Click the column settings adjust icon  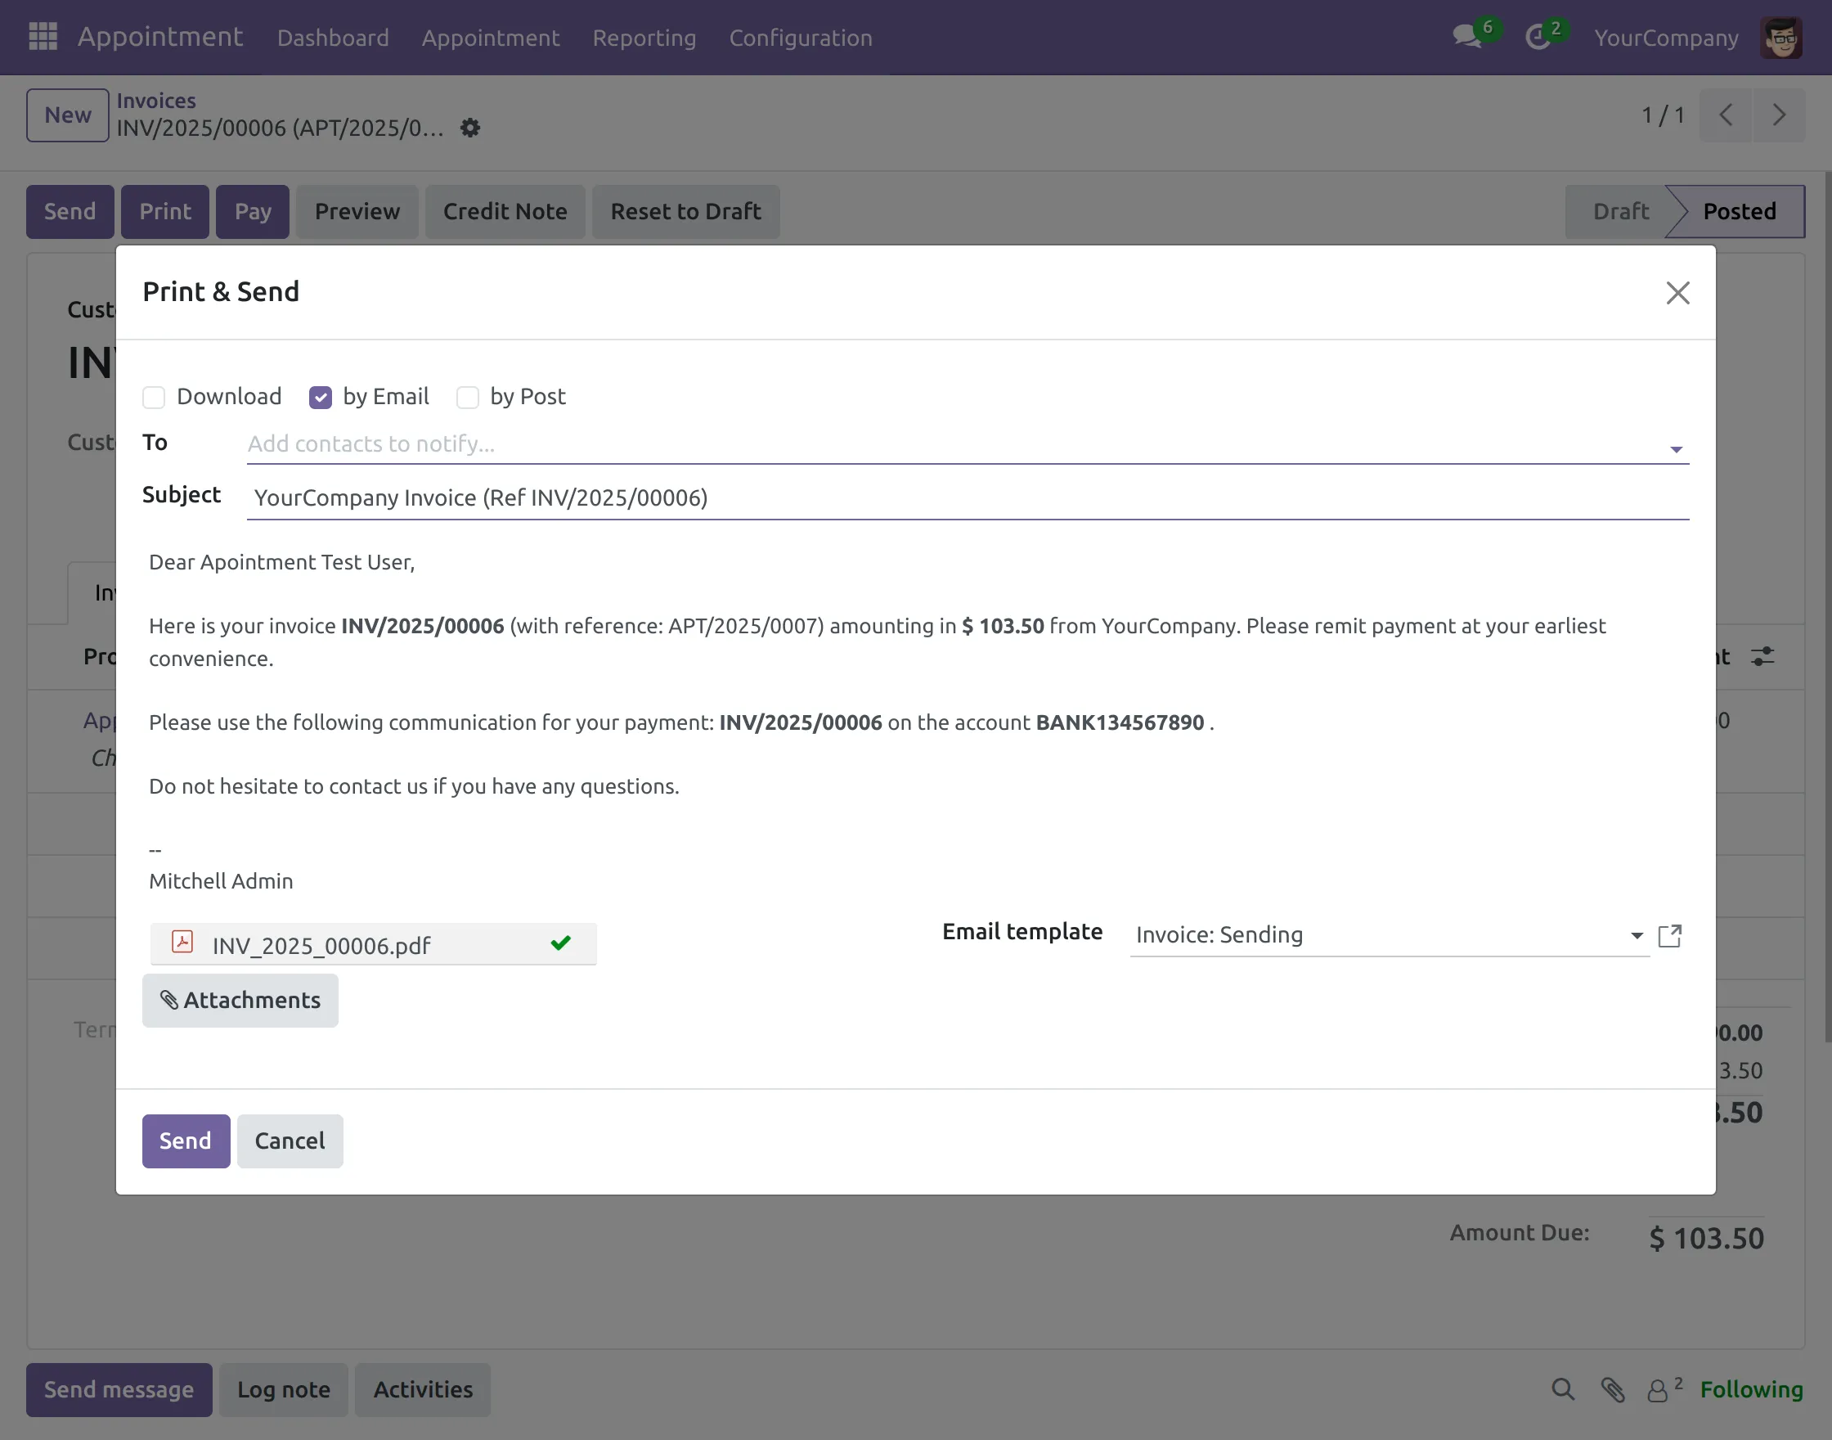(x=1762, y=656)
